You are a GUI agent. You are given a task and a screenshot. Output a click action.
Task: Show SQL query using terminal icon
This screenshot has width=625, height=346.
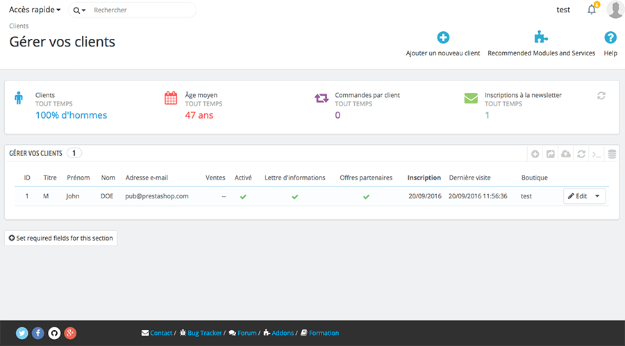click(x=597, y=154)
